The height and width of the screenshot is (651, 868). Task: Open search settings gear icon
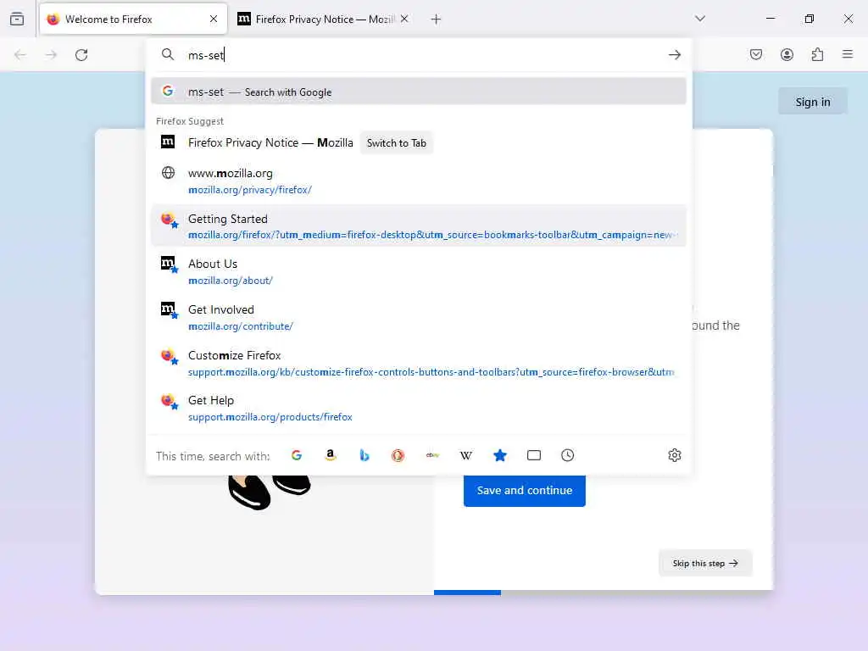pyautogui.click(x=674, y=455)
